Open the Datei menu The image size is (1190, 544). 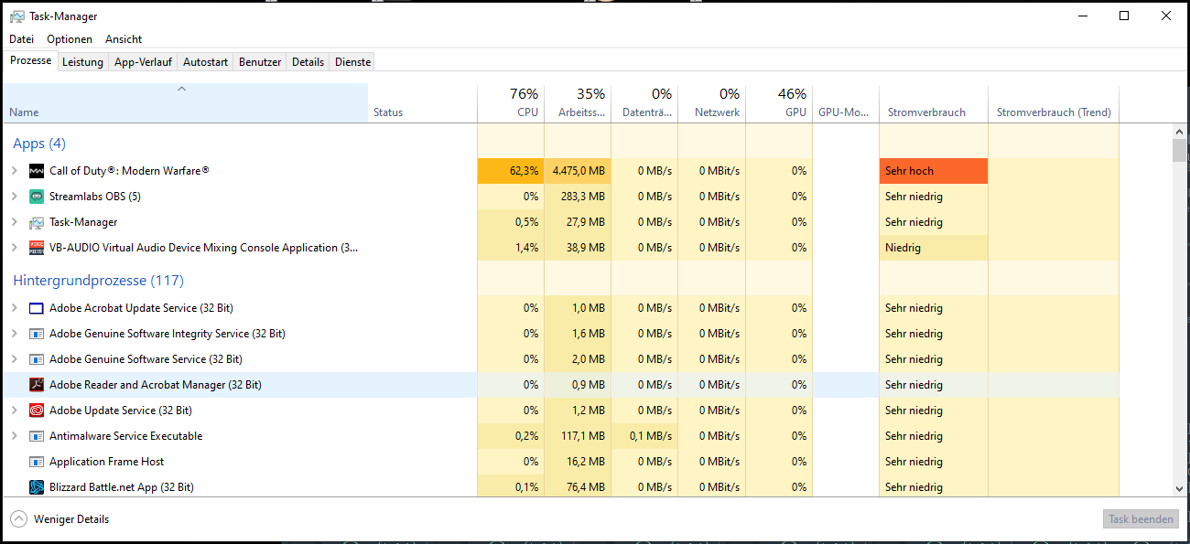(21, 39)
